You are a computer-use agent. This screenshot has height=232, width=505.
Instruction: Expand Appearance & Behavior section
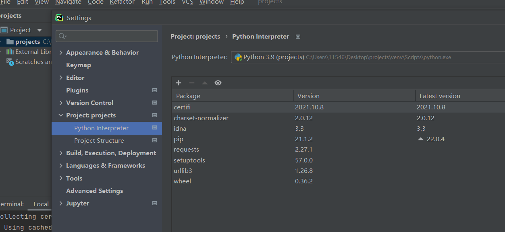pos(61,53)
